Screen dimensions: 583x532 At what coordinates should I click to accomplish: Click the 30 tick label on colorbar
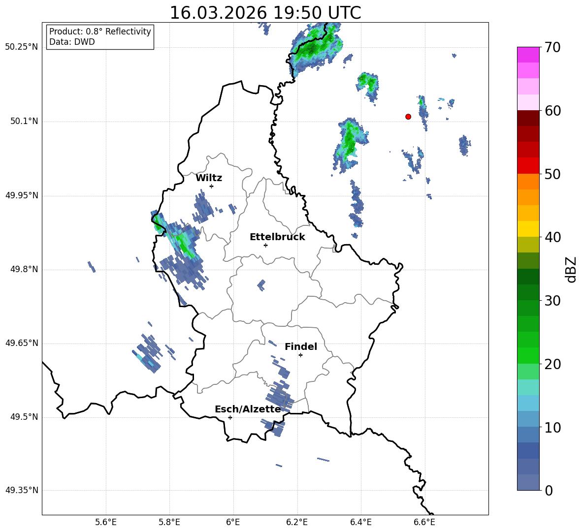[552, 301]
